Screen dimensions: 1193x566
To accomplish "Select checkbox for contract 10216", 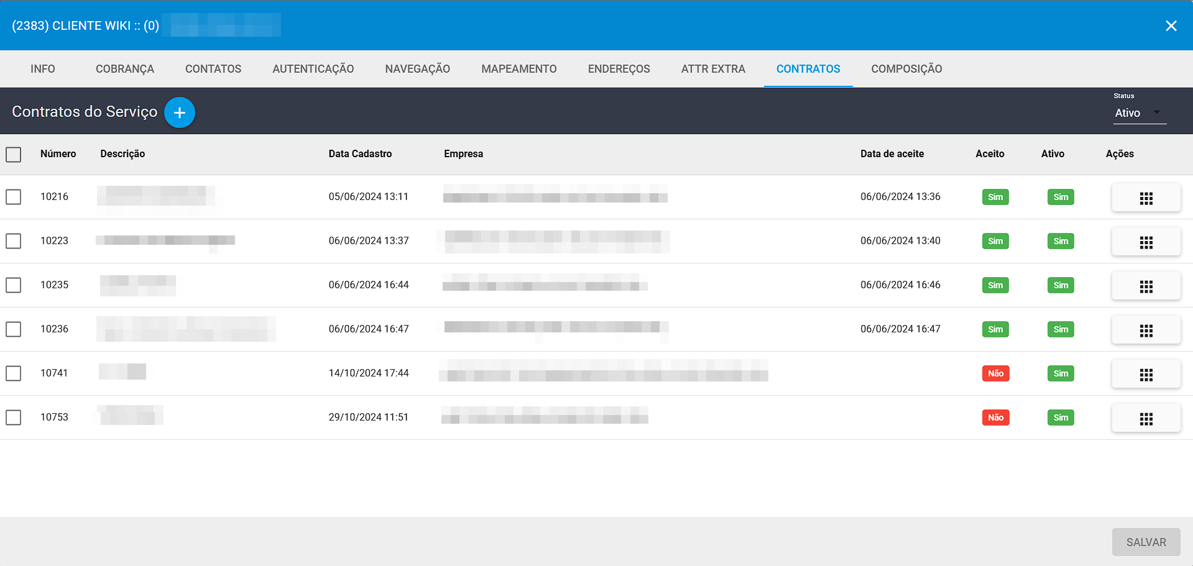I will coord(14,197).
